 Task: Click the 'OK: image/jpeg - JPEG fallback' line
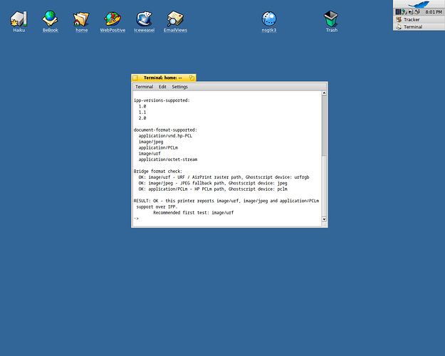[x=213, y=183]
